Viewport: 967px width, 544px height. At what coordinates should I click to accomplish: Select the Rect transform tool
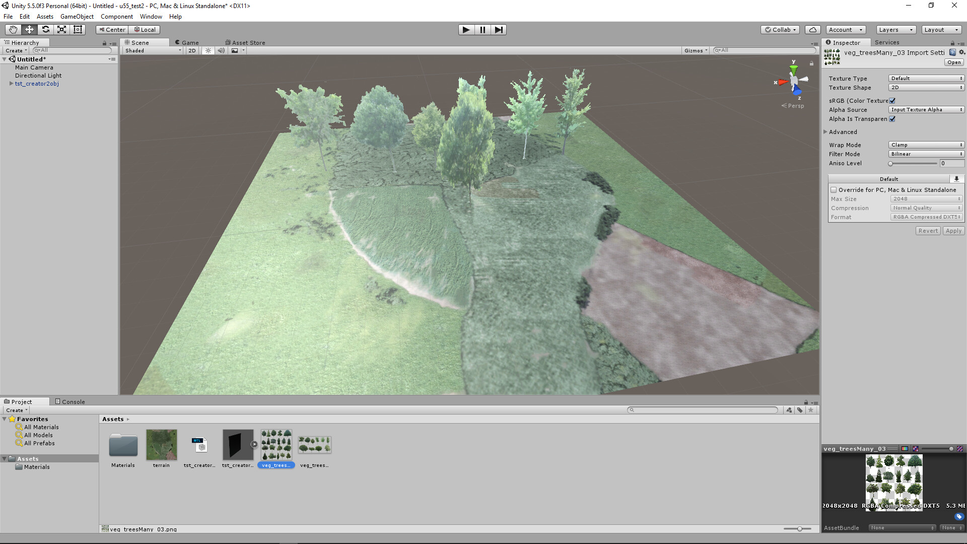click(x=78, y=30)
